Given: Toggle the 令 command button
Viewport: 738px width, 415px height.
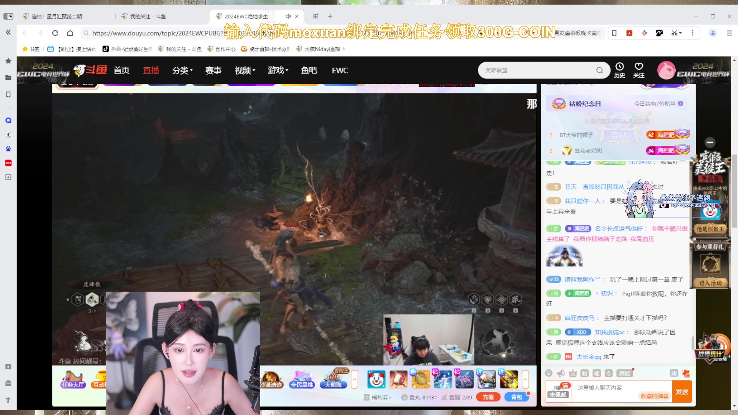Looking at the screenshot, I should coord(608,373).
